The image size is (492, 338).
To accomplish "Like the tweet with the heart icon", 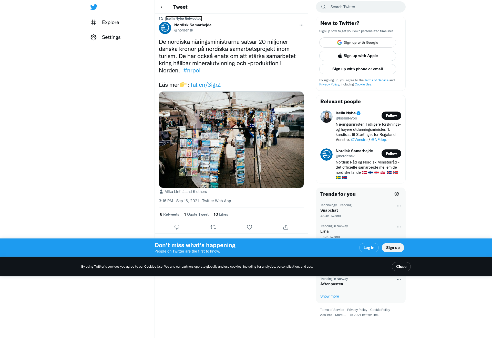I will pyautogui.click(x=249, y=227).
